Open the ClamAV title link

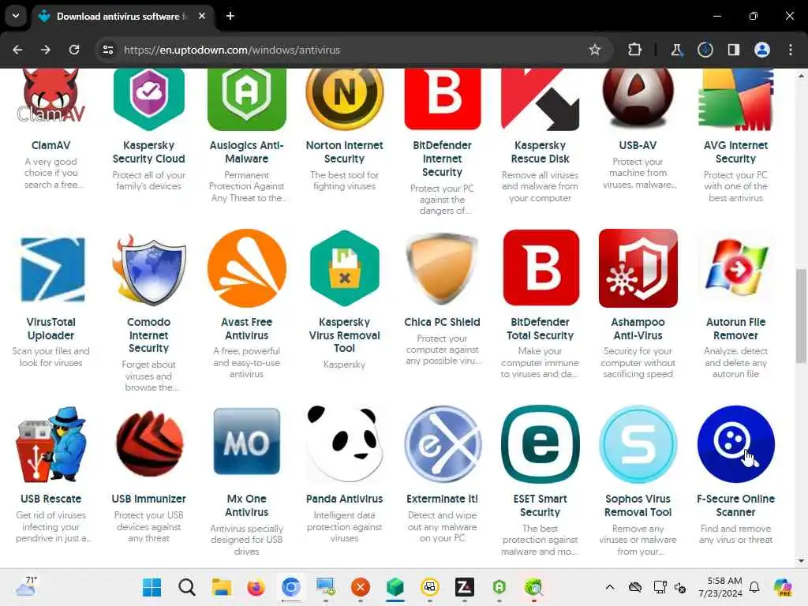pos(50,145)
